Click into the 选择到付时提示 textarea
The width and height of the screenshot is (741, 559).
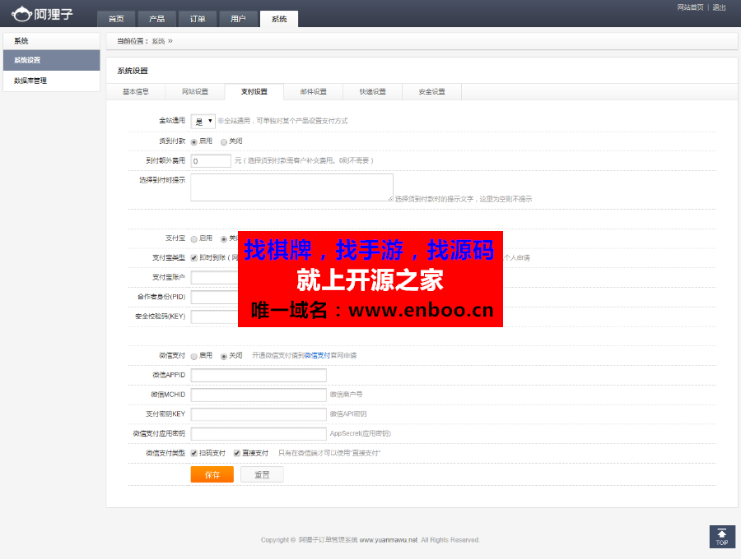[x=292, y=187]
